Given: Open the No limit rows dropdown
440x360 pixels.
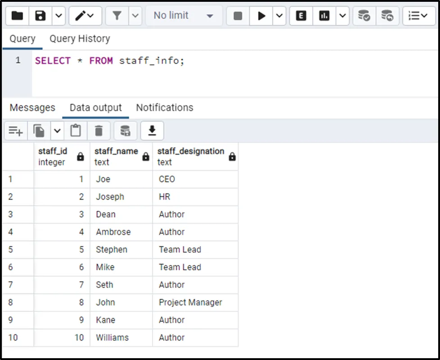Looking at the screenshot, I should point(184,16).
